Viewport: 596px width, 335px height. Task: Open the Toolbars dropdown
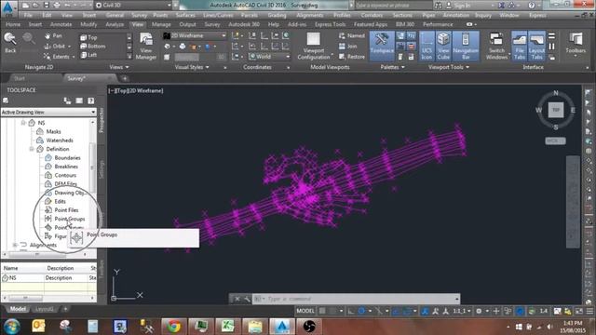tap(576, 45)
